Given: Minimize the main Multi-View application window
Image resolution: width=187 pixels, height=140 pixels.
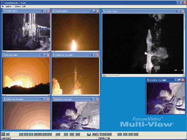Looking at the screenshot, I should point(178,3).
